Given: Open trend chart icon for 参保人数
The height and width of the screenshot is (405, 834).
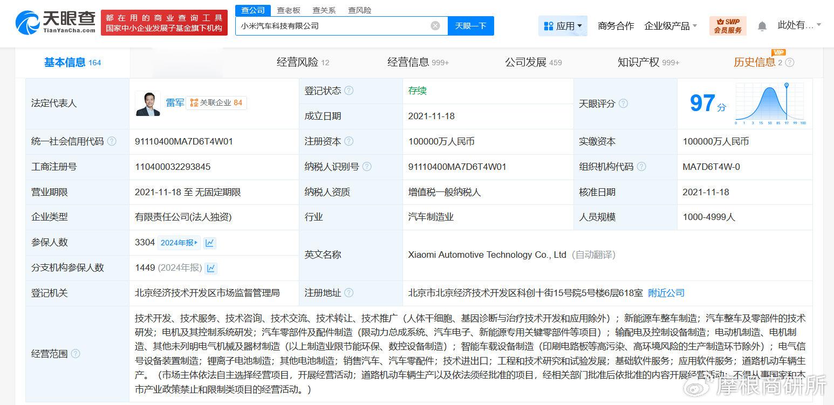Looking at the screenshot, I should click(x=210, y=243).
